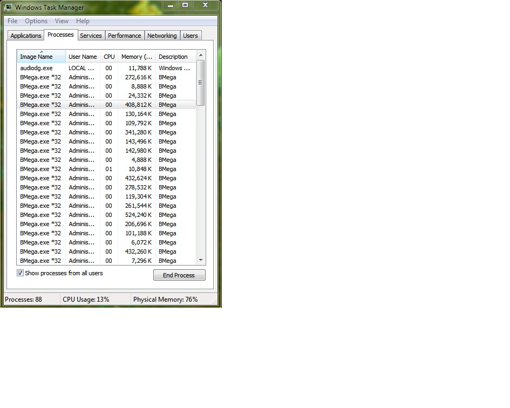
Task: Sort processes by CPU column
Action: coord(109,57)
